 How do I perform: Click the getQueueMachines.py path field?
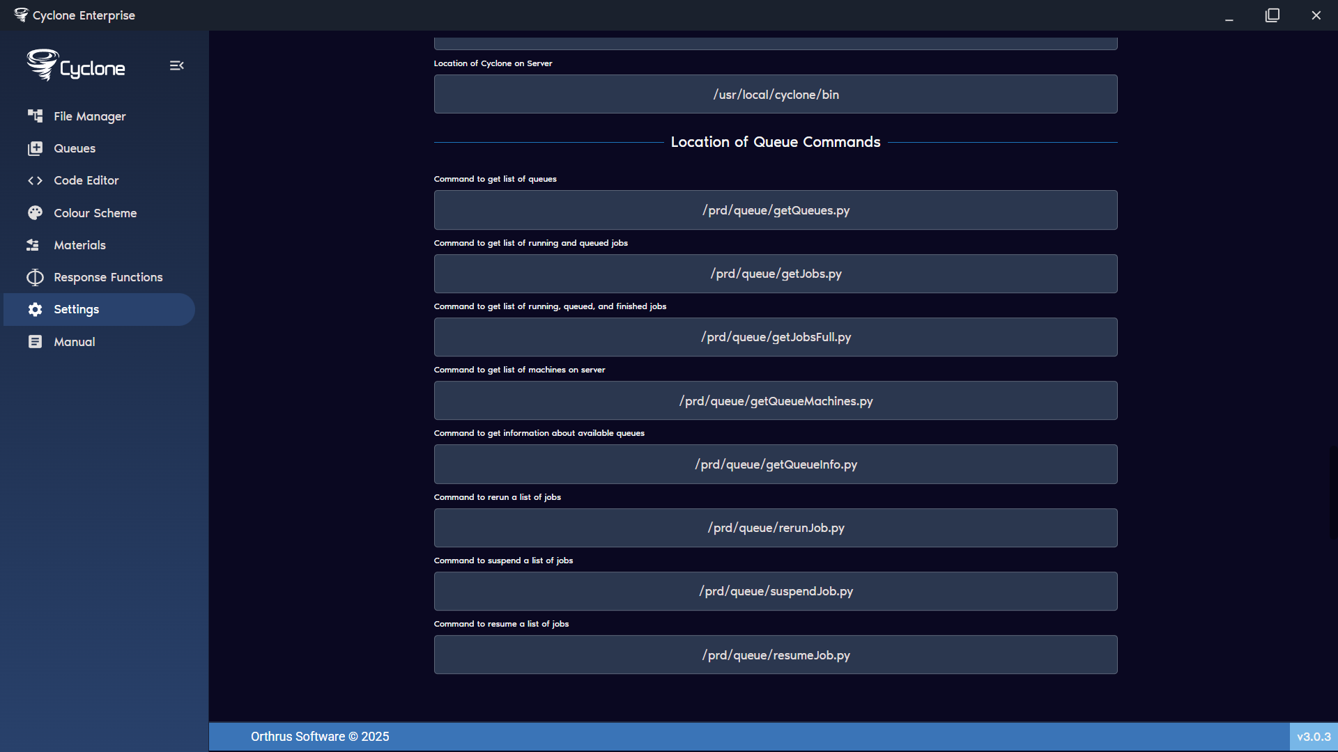coord(775,401)
